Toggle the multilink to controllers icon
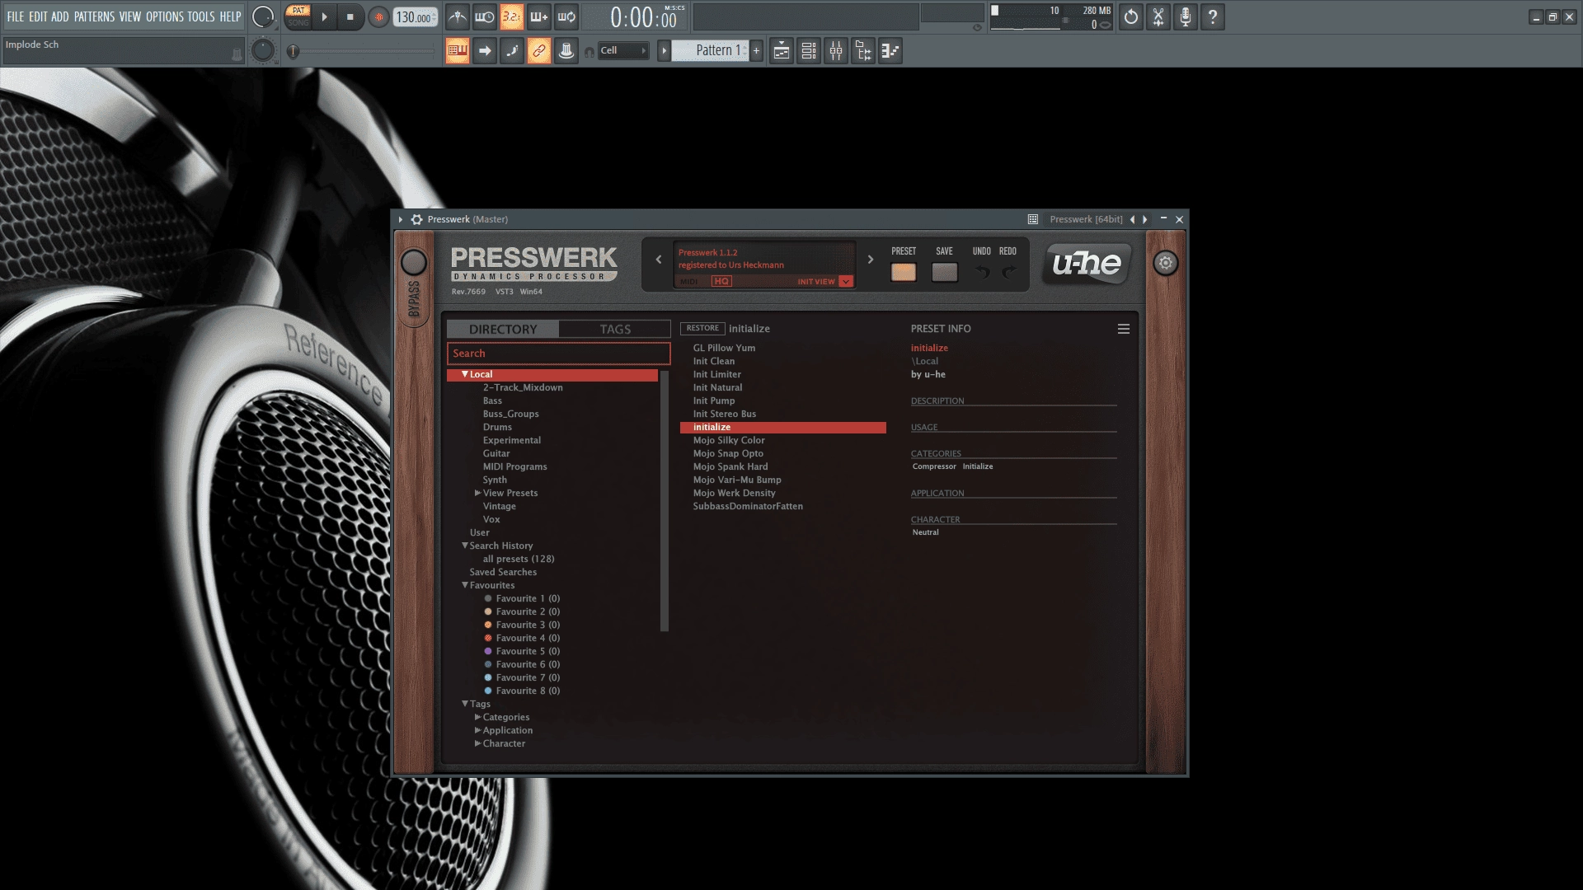The image size is (1583, 890). click(x=539, y=51)
